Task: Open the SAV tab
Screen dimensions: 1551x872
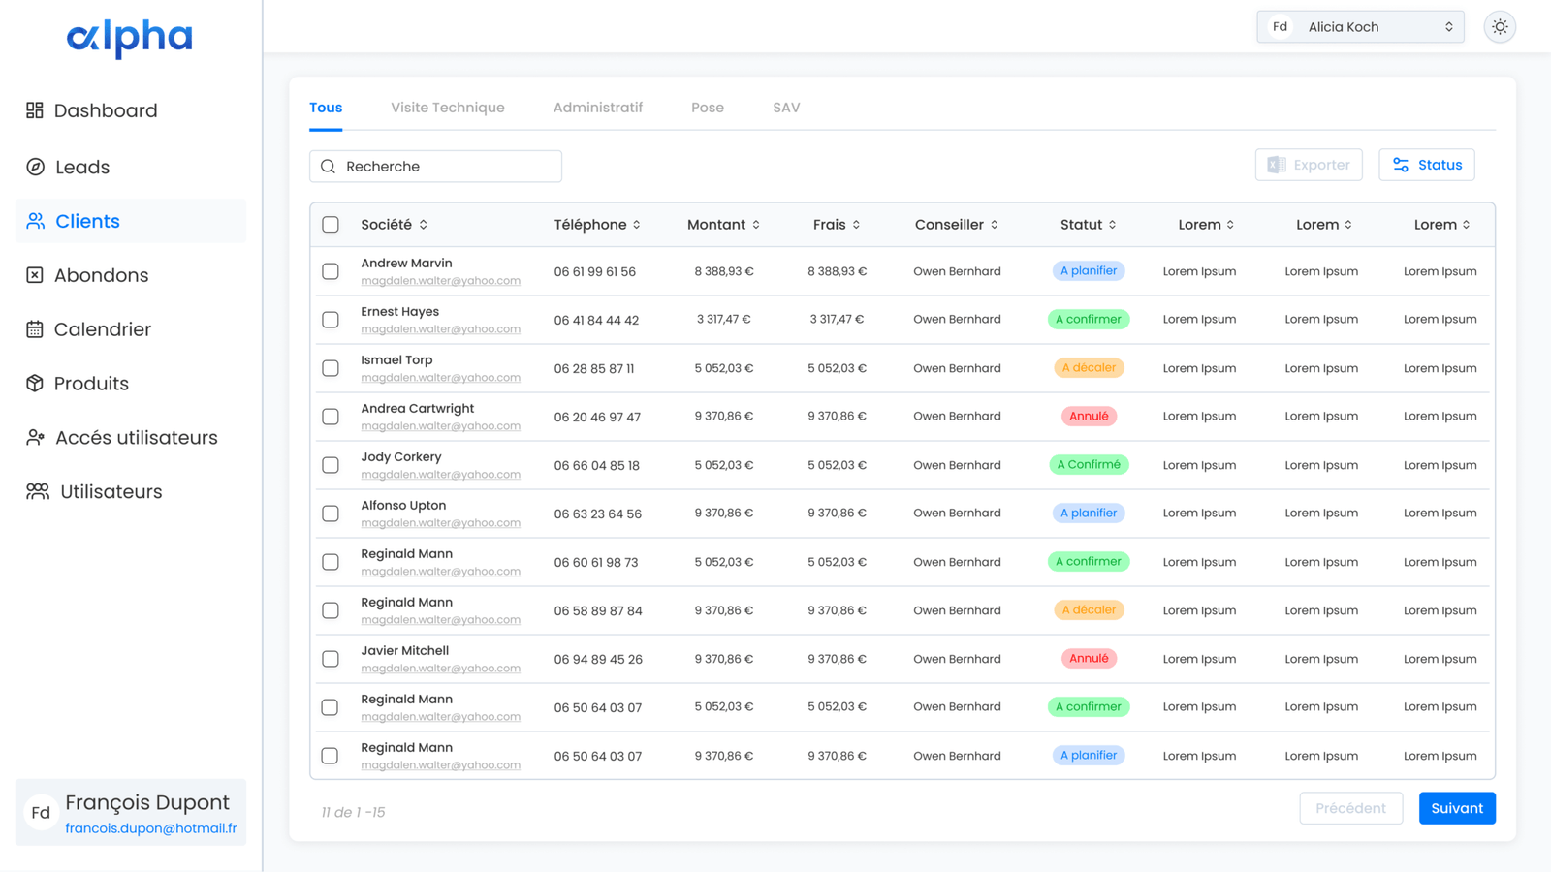Action: coord(785,107)
